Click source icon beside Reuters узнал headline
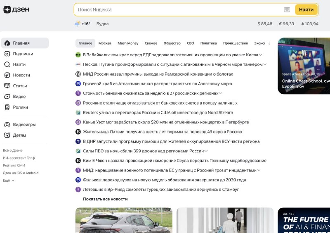Screen dimensions: 330x233 click(78, 113)
